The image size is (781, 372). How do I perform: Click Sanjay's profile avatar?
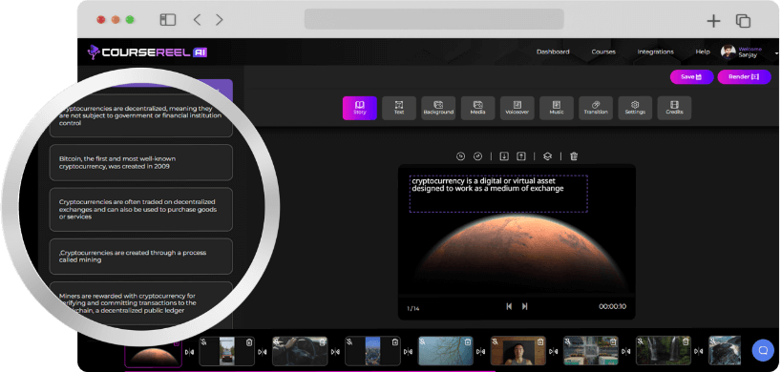(728, 52)
